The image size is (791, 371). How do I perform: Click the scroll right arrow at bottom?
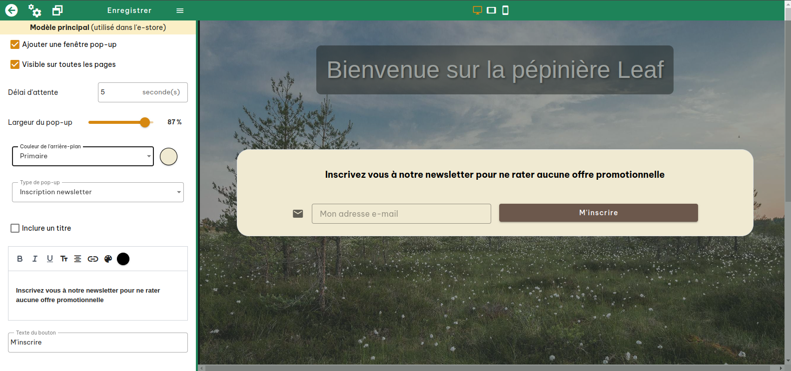pyautogui.click(x=781, y=368)
